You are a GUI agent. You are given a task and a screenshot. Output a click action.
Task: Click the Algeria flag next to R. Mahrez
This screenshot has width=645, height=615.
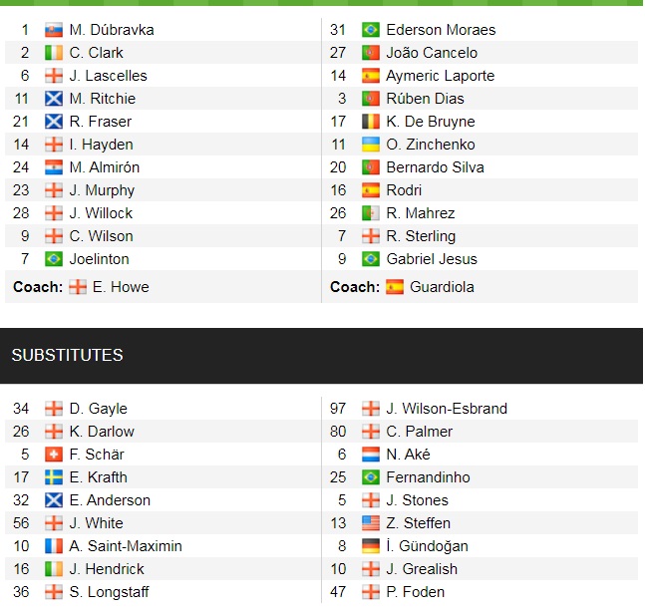point(371,213)
